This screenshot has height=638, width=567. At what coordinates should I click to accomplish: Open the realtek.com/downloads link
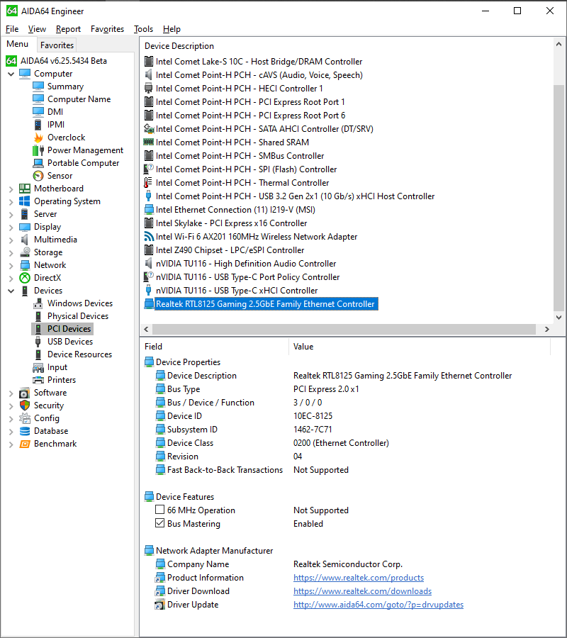point(362,591)
